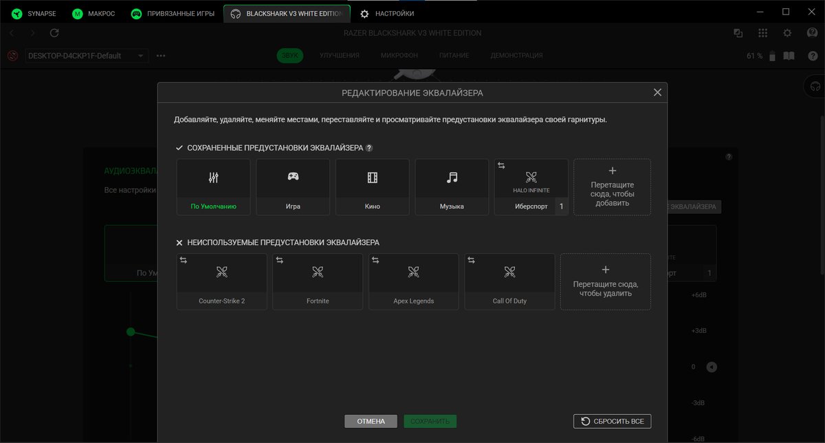
Task: Click swap arrows on Apex Legends card
Action: (375, 260)
